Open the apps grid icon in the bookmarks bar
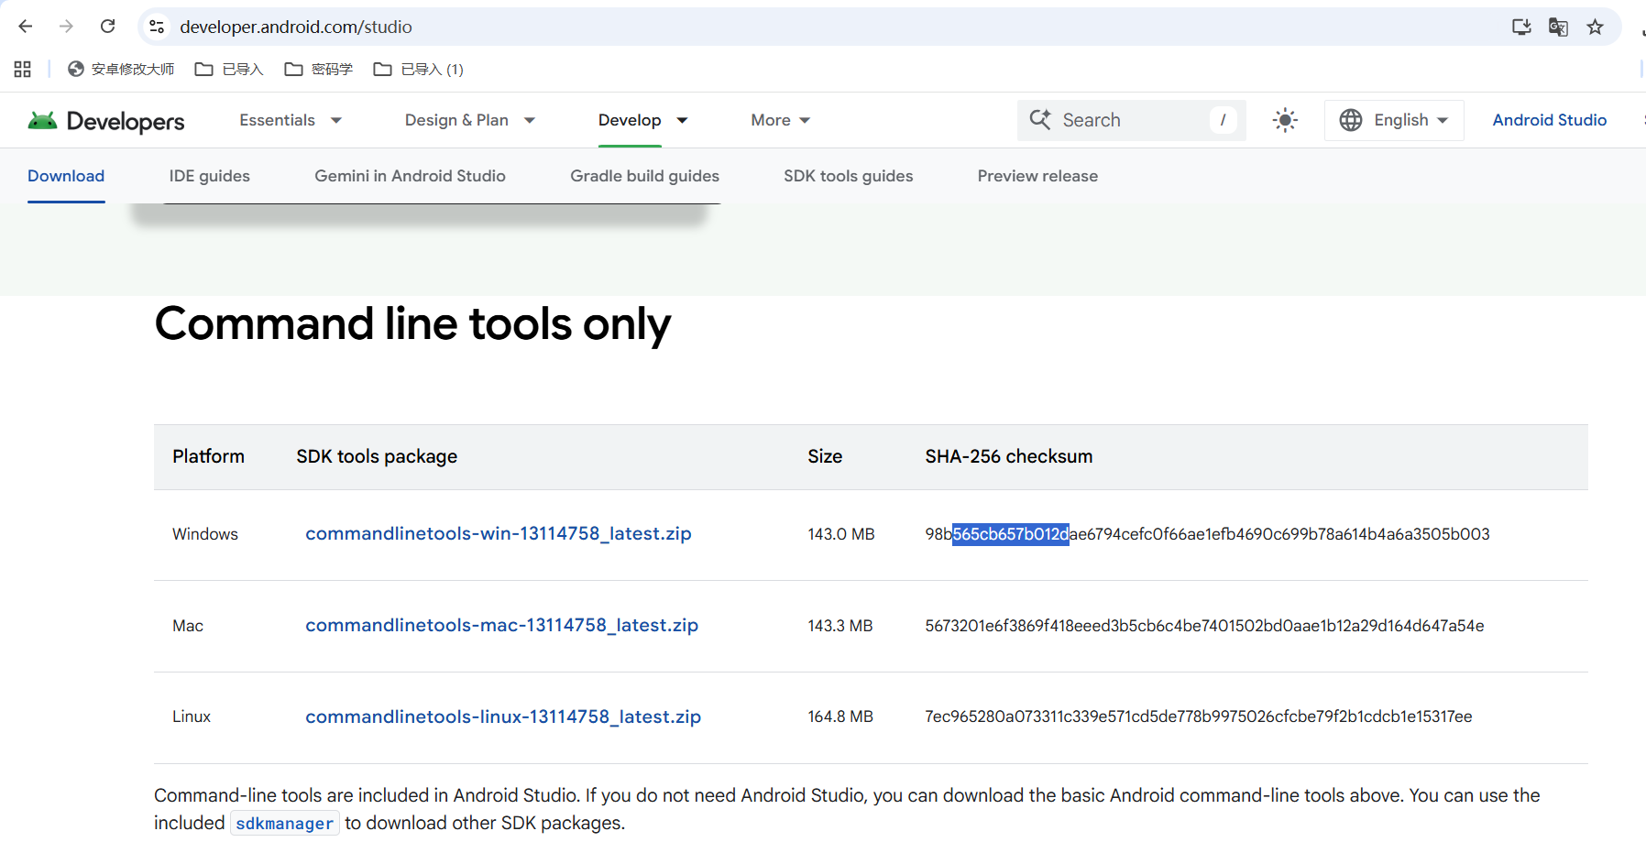Viewport: 1646px width, 864px height. (x=23, y=69)
